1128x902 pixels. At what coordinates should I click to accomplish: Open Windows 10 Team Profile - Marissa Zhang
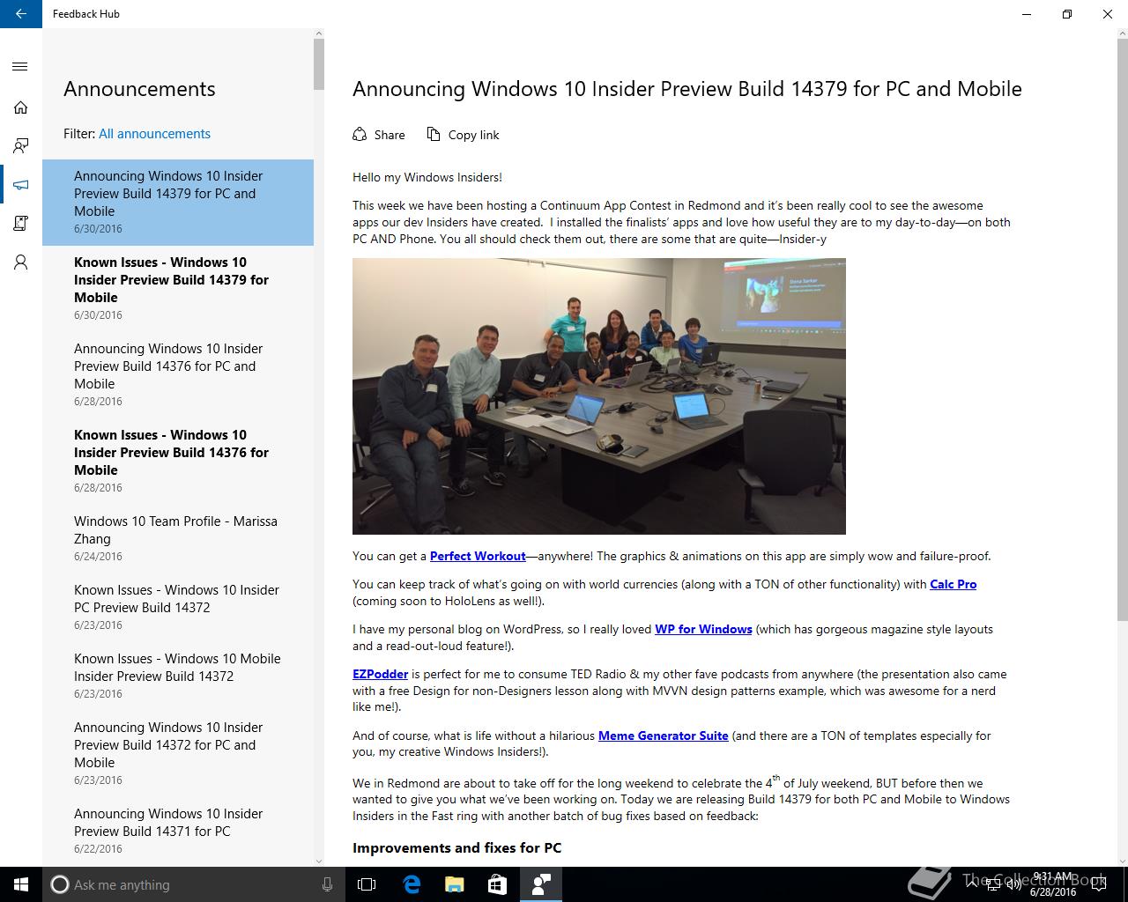click(178, 538)
